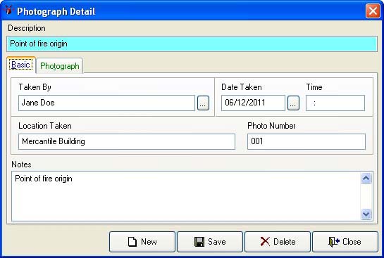Image resolution: width=384 pixels, height=258 pixels.
Task: Save the photograph record
Action: tap(210, 242)
